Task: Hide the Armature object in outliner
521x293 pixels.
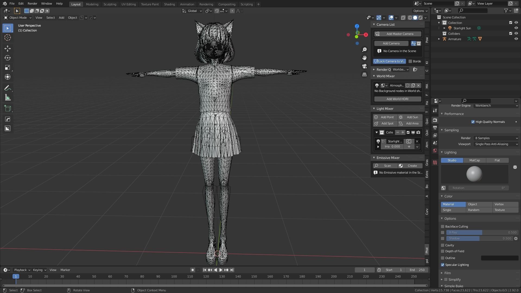Action: point(516,39)
